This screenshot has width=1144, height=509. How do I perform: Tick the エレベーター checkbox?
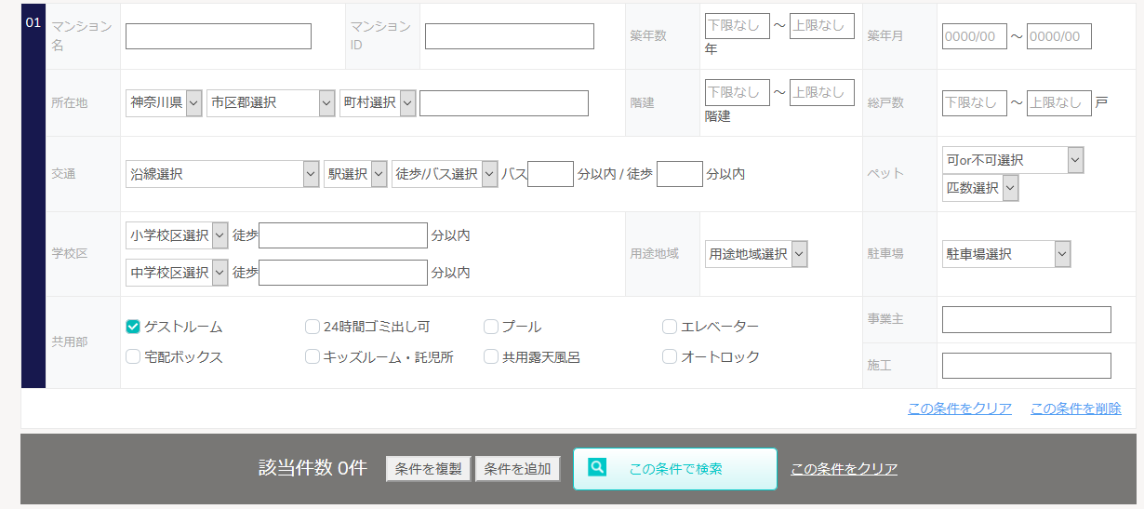coord(670,327)
